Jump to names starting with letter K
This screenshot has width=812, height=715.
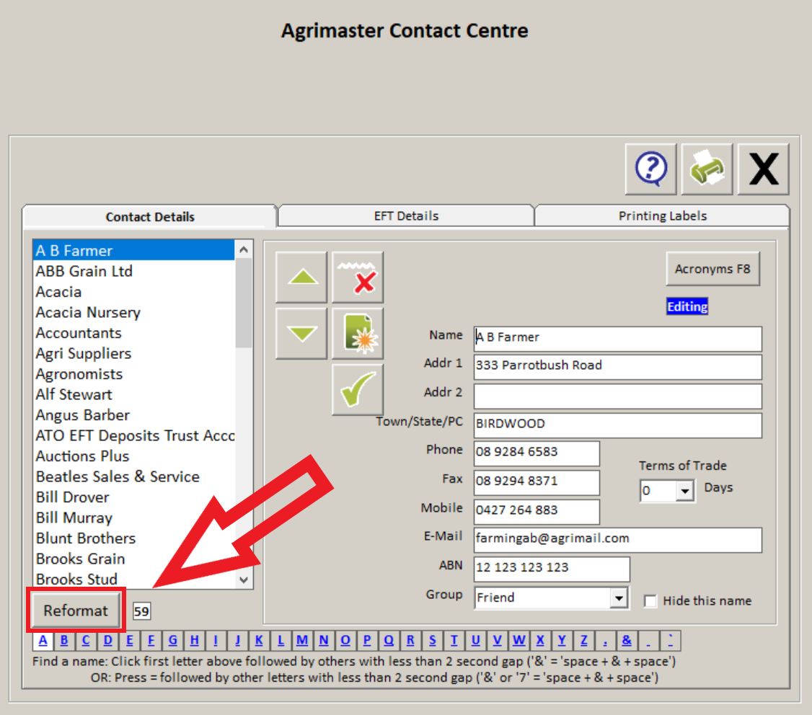259,641
